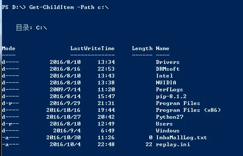The width and height of the screenshot is (243, 156).
Task: Click the Length column header
Action: point(142,48)
